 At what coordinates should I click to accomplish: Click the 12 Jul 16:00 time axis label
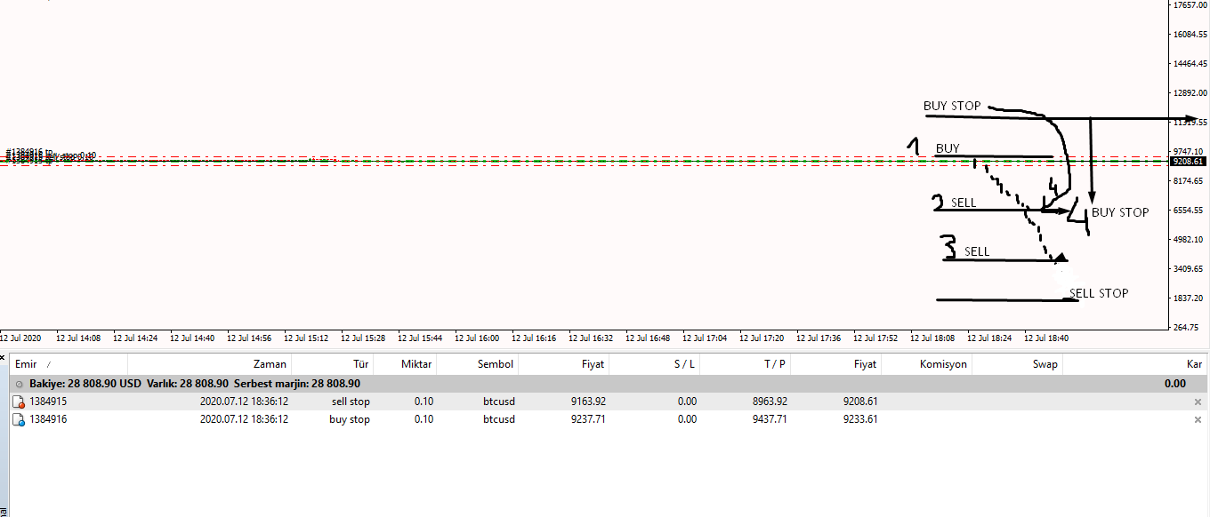(477, 338)
